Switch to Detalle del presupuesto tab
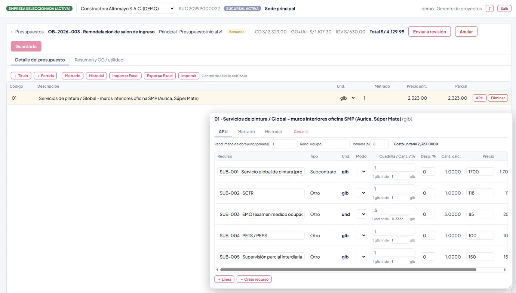Screen dimensions: 516x293 click(x=40, y=60)
